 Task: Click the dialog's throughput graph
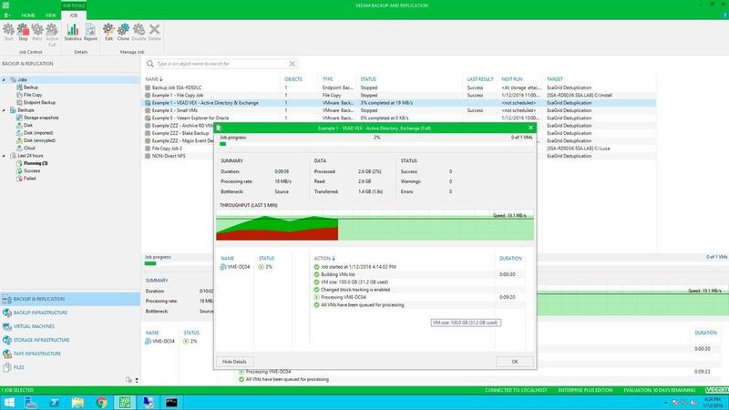click(375, 225)
